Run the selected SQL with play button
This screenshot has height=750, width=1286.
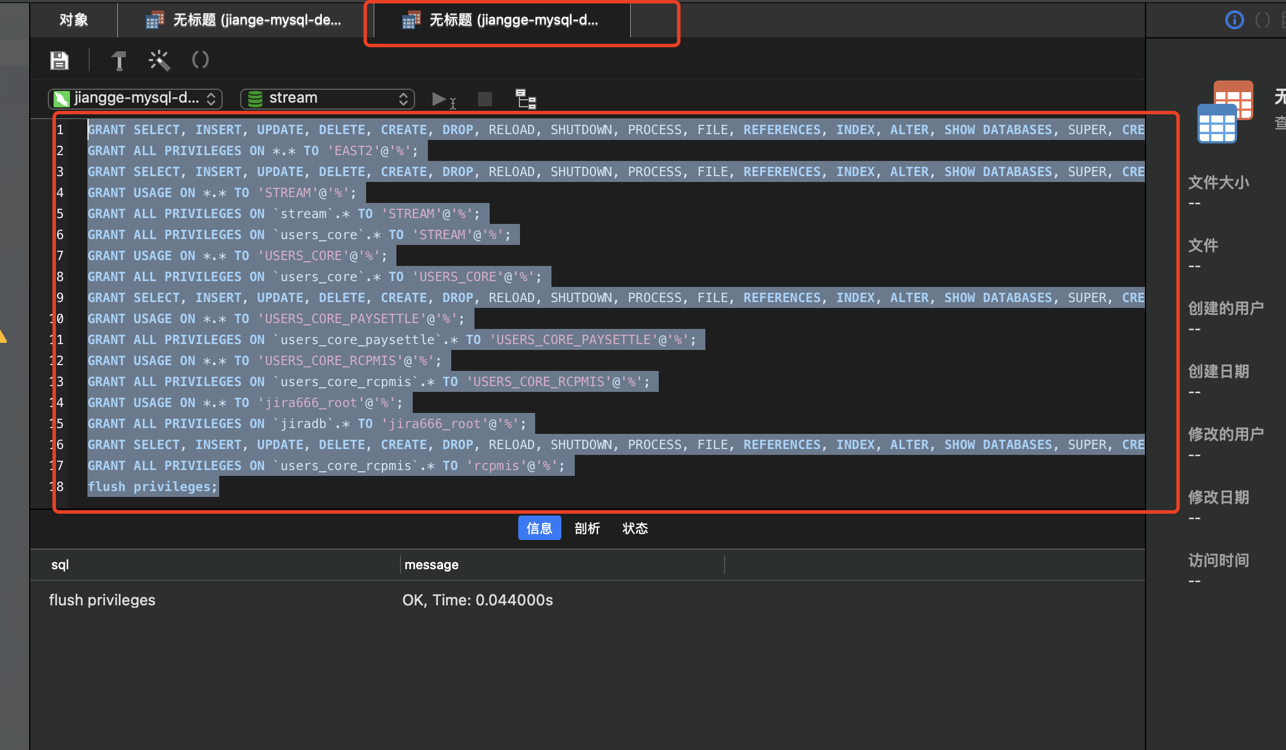tap(439, 99)
